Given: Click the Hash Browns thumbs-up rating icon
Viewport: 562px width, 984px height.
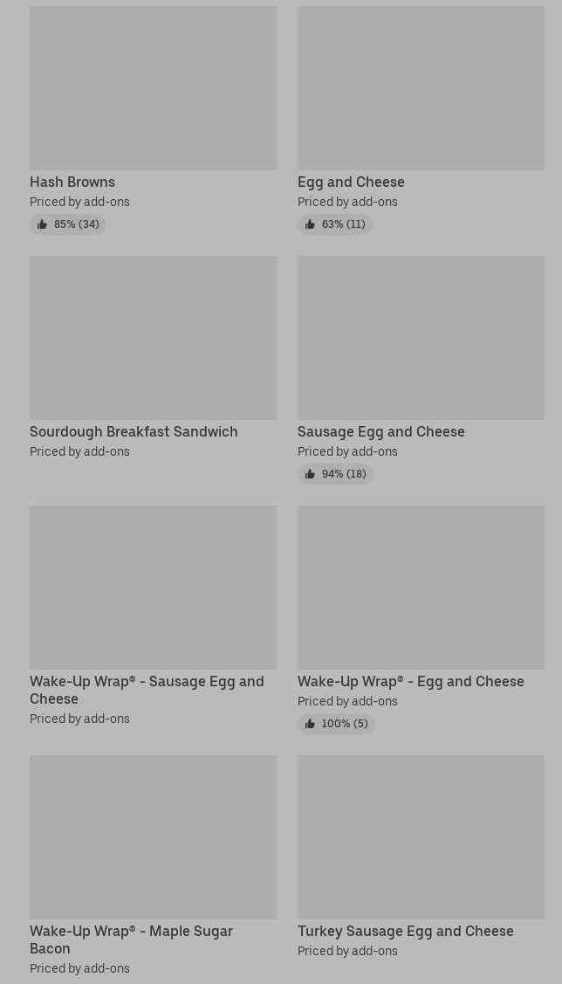Looking at the screenshot, I should pos(42,224).
